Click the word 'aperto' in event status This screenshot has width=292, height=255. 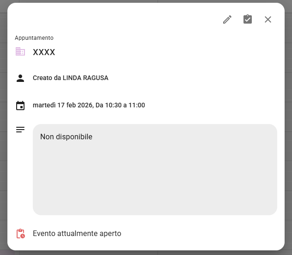[x=110, y=234]
